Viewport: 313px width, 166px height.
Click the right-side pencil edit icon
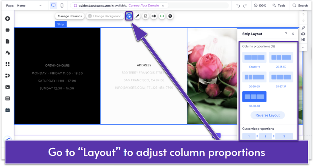[x=303, y=28]
